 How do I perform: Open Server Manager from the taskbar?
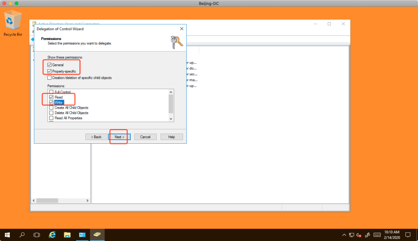[x=82, y=235]
